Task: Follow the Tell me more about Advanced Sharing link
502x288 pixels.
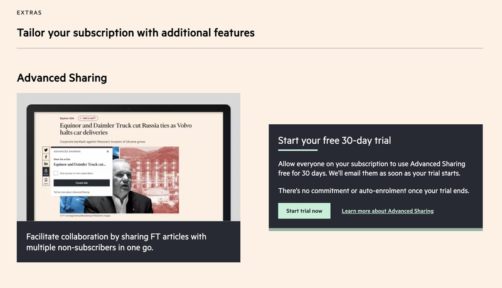Action: point(71,191)
